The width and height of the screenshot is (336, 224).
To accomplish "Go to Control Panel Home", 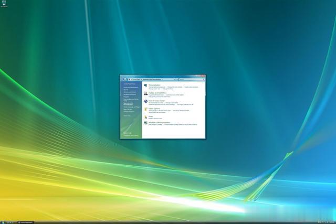I will click(130, 84).
